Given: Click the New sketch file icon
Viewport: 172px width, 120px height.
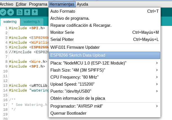Looking at the screenshot, I should coord(19,12).
